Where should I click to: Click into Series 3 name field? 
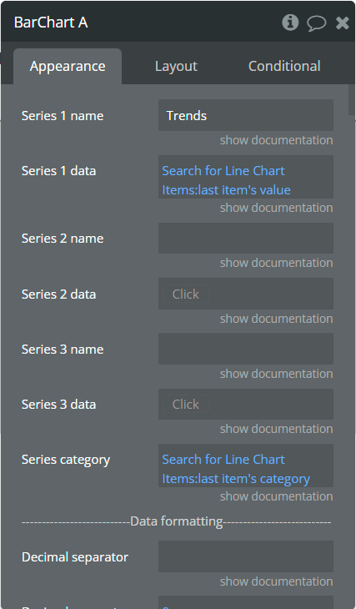point(246,349)
